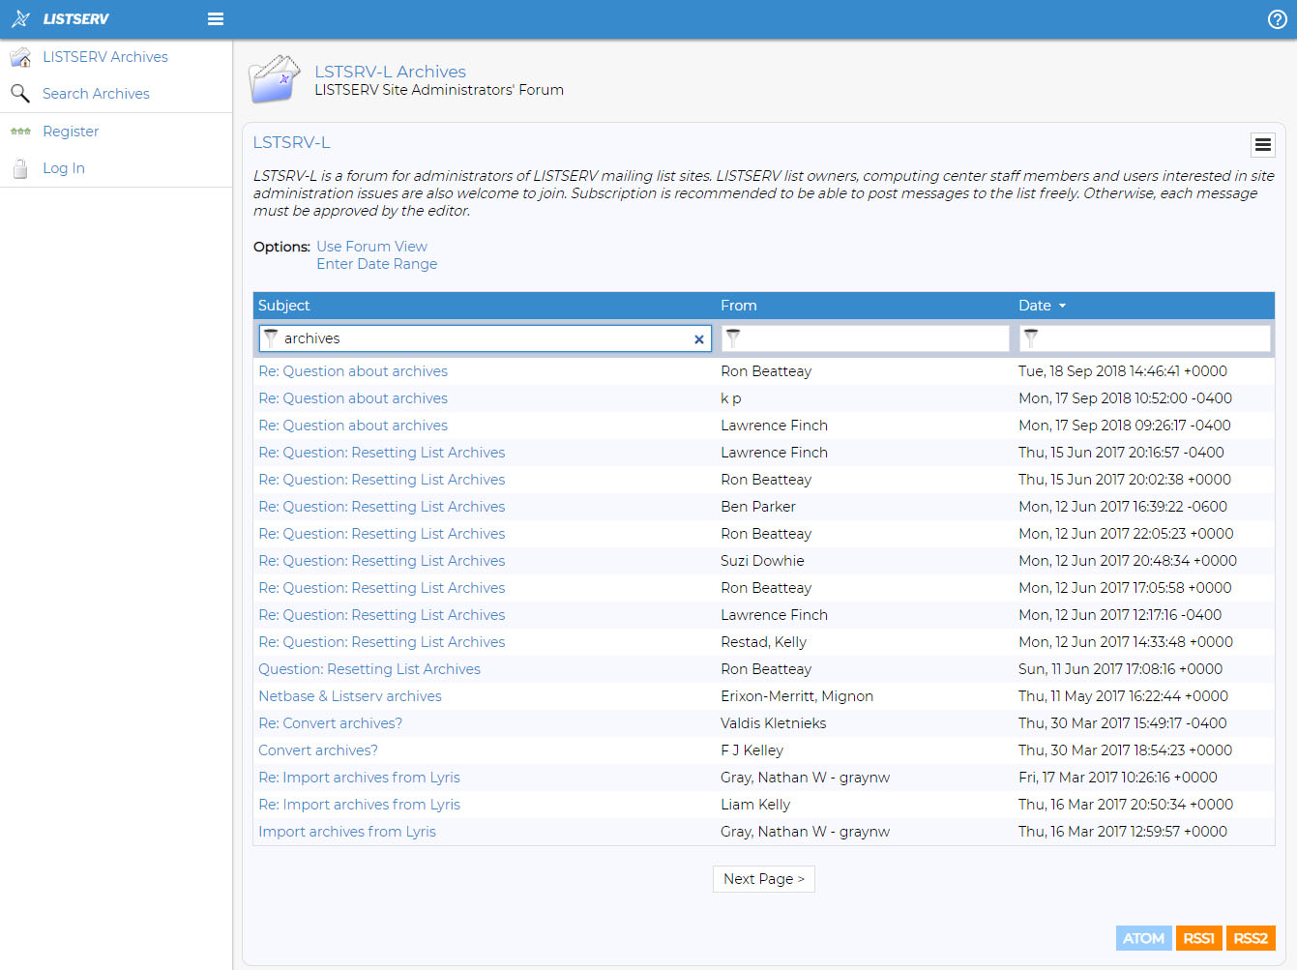Viewport: 1297px width, 970px height.
Task: Open Resetting List Archives reply at 20:02:38
Action: click(381, 480)
